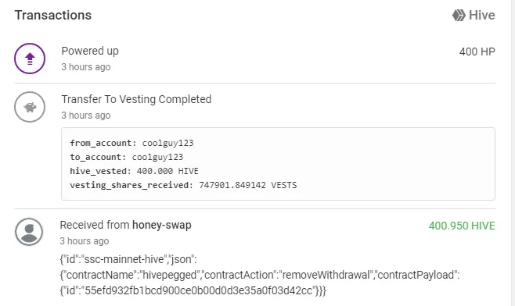Click the removeWithdrawal contractAction text
Screen dimensions: 515x306
click(325, 275)
